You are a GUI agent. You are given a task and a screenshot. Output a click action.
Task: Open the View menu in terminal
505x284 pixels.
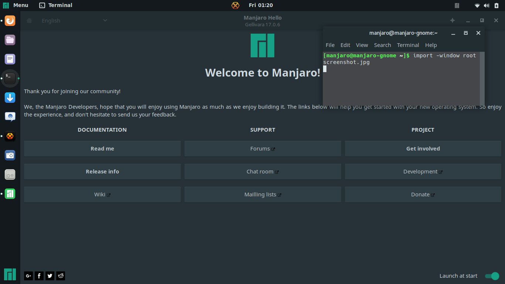click(362, 45)
